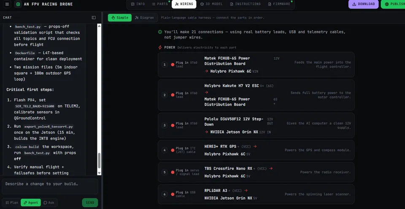Click 'Dockerfile' code in chat
The height and width of the screenshot is (209, 405).
pos(25,53)
